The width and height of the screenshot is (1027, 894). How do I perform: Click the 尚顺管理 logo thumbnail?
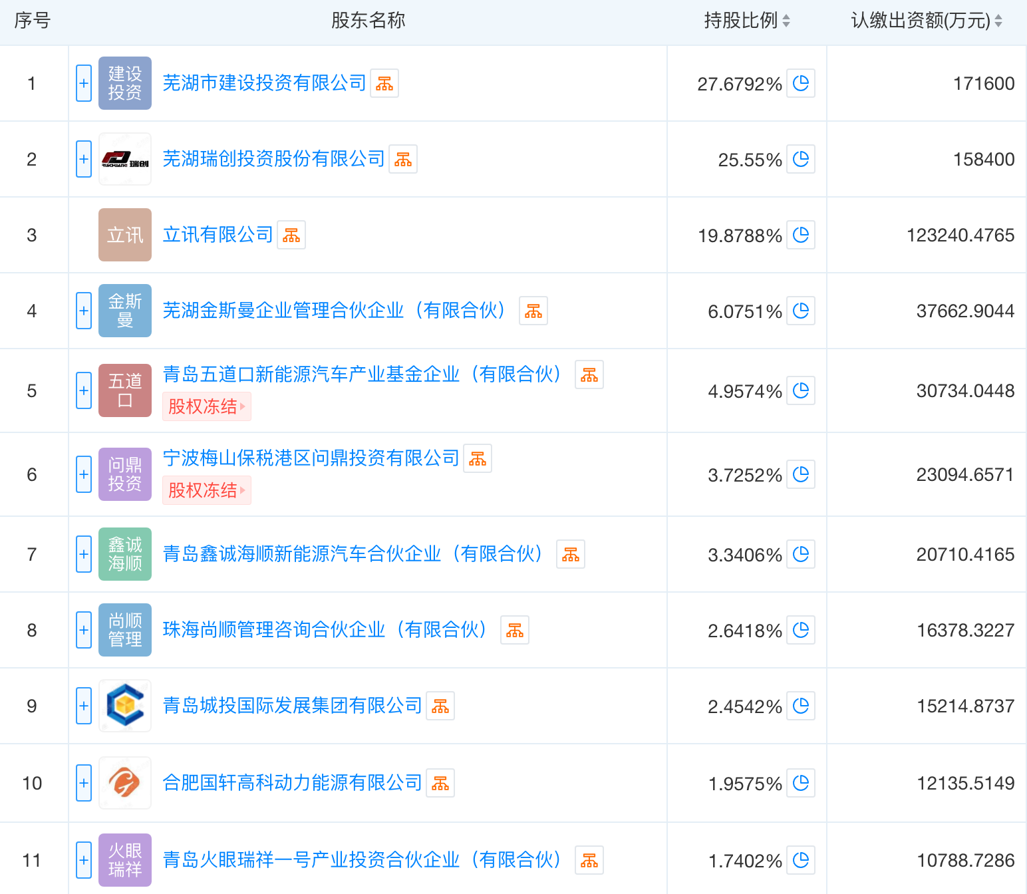tap(125, 630)
